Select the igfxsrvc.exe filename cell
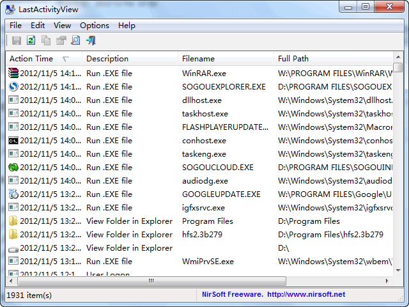This screenshot has height=307, width=409. (x=203, y=208)
